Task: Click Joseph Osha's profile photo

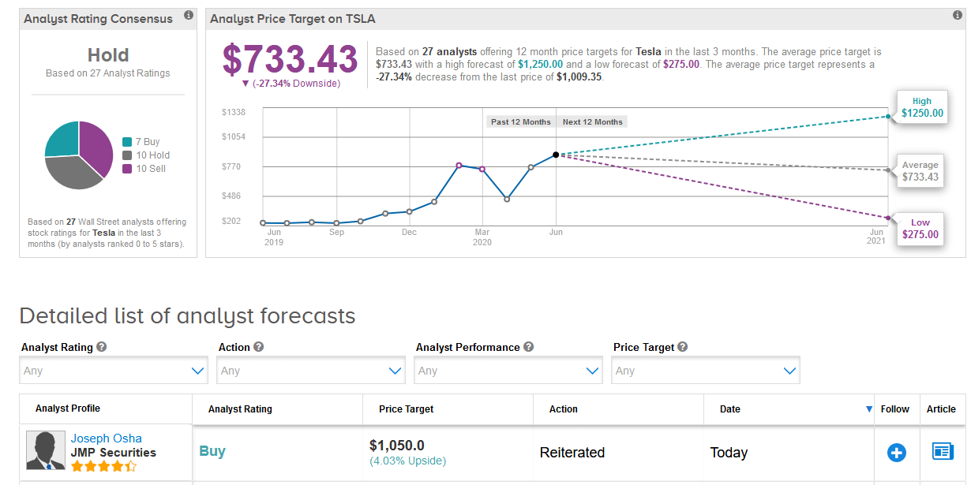Action: tap(46, 450)
